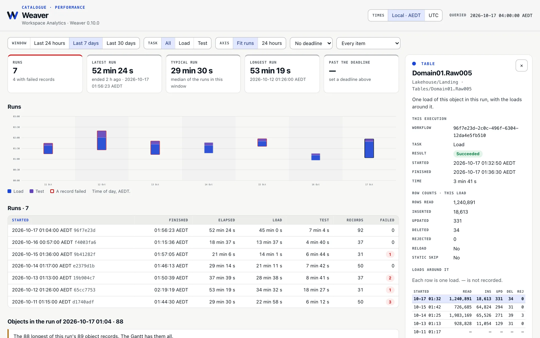Select the 10-13 01:13 load row
The height and width of the screenshot is (338, 540).
coord(468,323)
